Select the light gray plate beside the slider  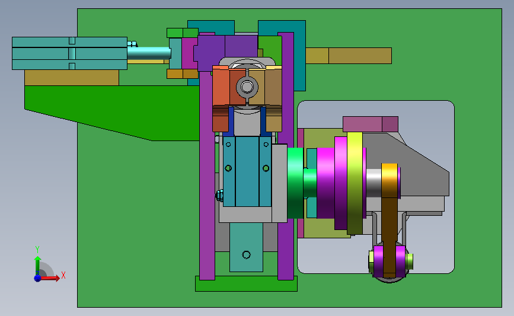(279, 183)
